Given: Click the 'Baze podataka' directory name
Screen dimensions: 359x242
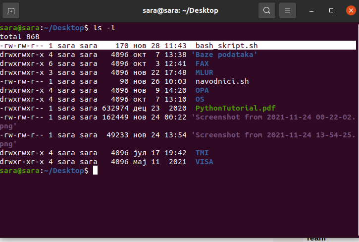Looking at the screenshot, I should click(x=224, y=55).
